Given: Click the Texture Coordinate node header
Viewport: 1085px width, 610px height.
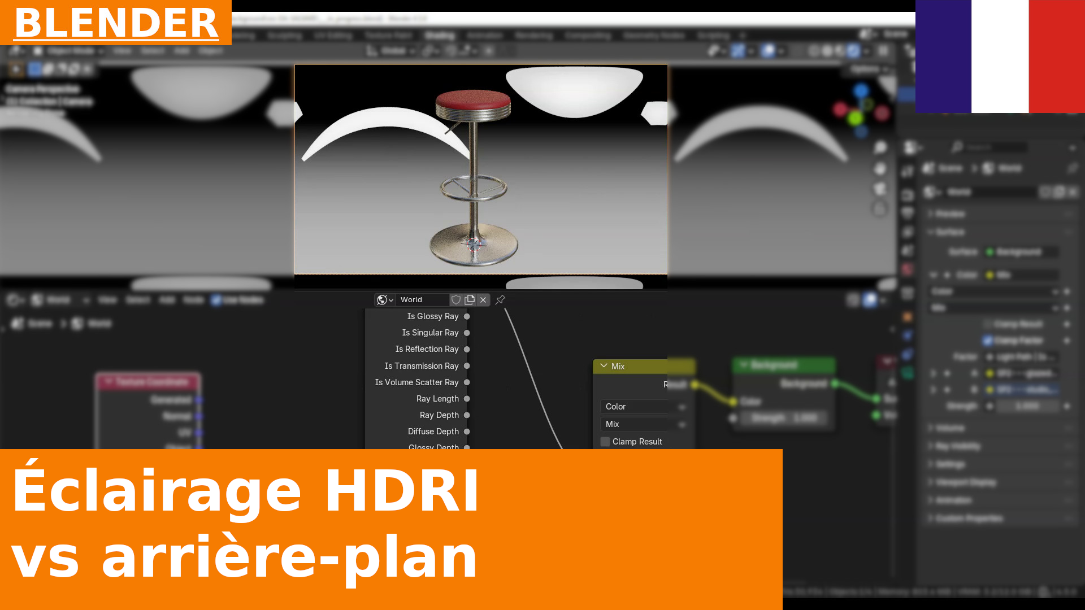Looking at the screenshot, I should coord(149,382).
